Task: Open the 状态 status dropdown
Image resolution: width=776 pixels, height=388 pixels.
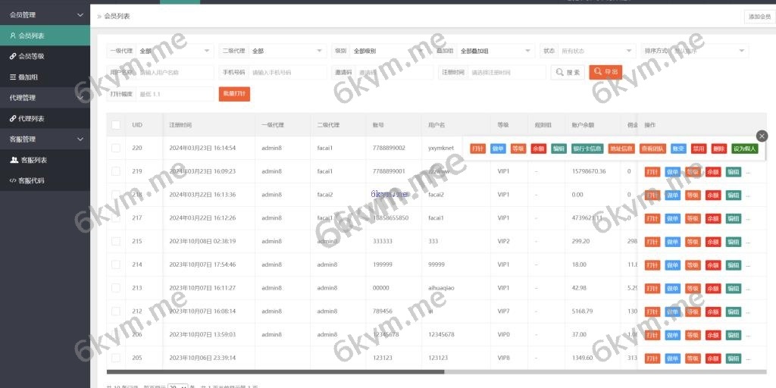Action: (x=587, y=52)
